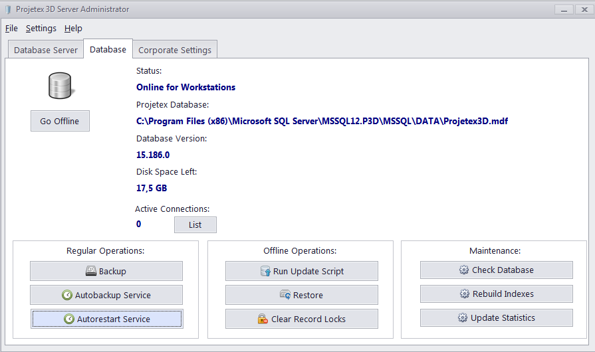Click the Disk Space Left label
Viewport: 595px width, 352px height.
click(167, 171)
